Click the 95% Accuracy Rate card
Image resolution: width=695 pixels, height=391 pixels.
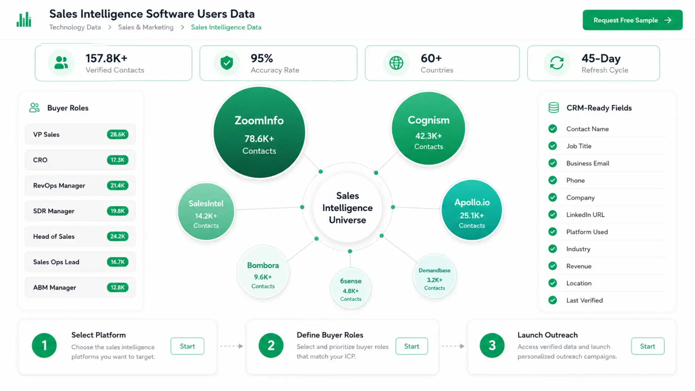[x=278, y=63]
